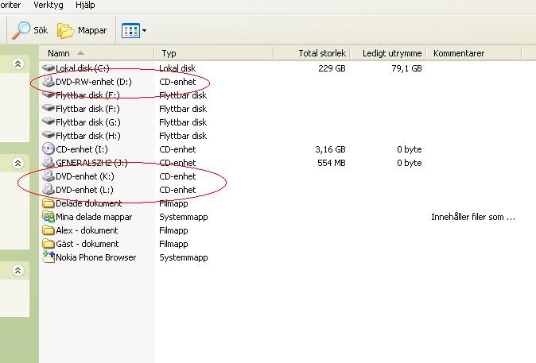Click the name text Flyttbar disk (G:)
Screen dimensions: 536x363
pos(87,122)
